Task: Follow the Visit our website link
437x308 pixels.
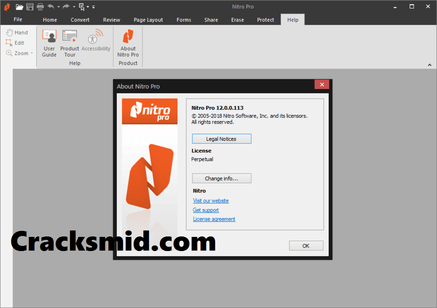Action: click(211, 200)
